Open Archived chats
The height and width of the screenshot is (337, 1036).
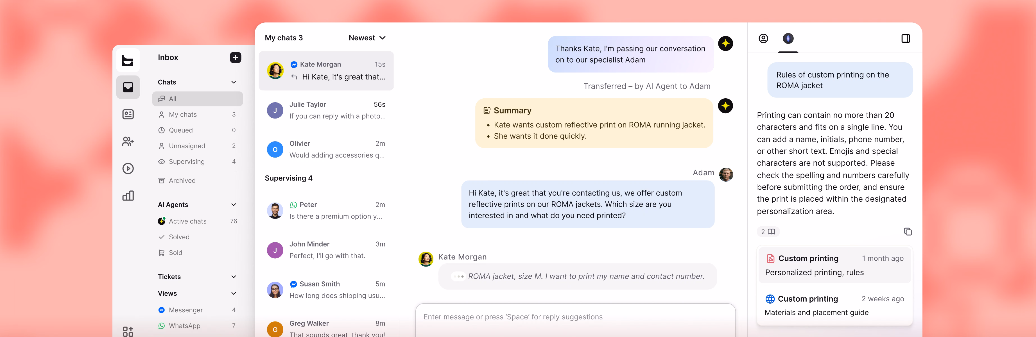point(198,181)
